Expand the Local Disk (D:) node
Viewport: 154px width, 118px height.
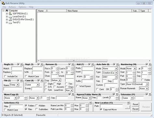point(7,17)
